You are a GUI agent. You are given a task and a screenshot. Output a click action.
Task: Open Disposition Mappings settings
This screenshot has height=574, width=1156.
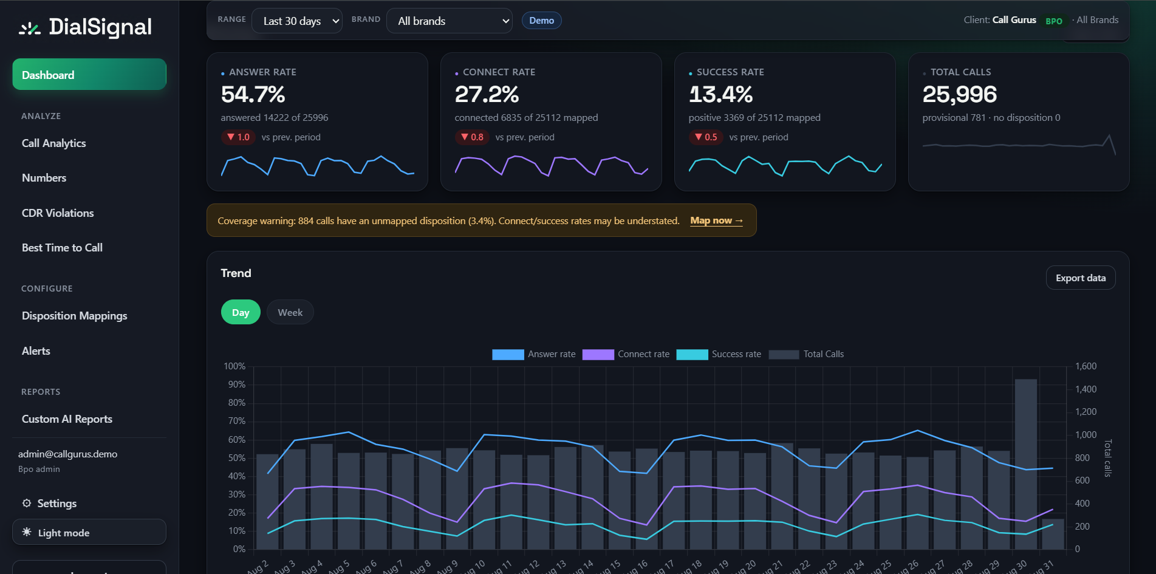(74, 316)
